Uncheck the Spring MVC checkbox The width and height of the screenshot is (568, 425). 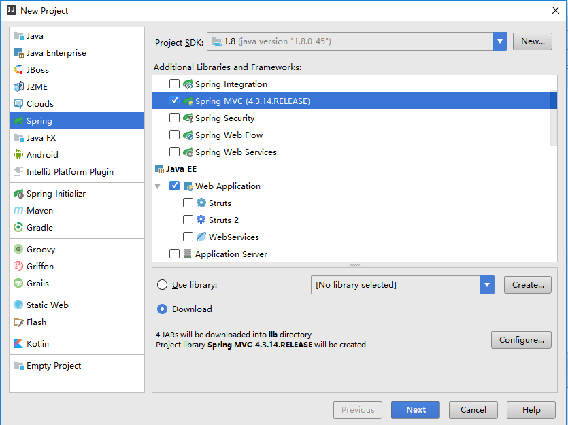coord(174,101)
